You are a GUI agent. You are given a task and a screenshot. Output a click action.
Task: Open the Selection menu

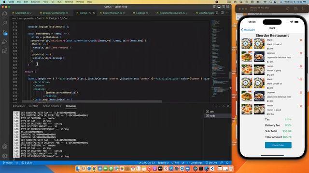coord(35,2)
